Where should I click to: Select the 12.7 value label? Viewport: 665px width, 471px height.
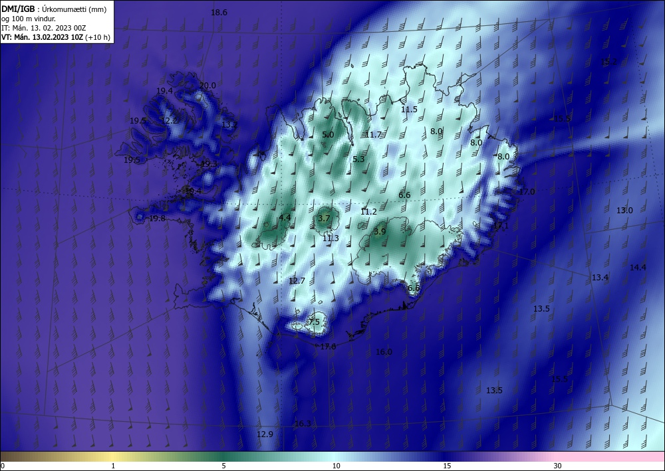297,281
